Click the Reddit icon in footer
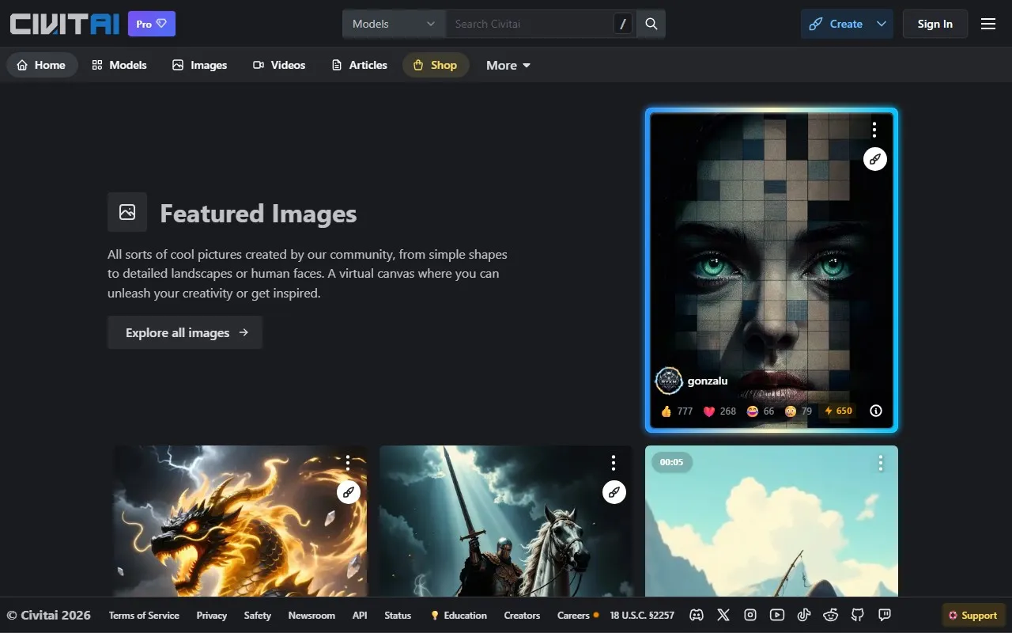The image size is (1012, 633). coord(831,615)
